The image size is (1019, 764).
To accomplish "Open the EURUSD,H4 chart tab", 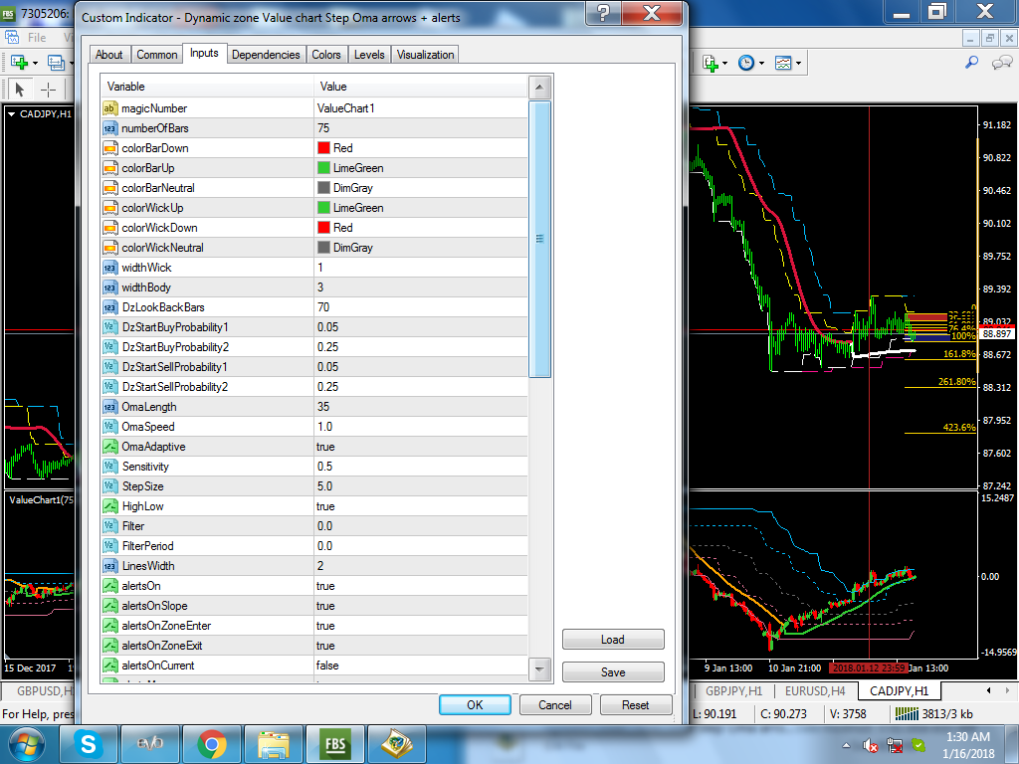I will point(813,690).
